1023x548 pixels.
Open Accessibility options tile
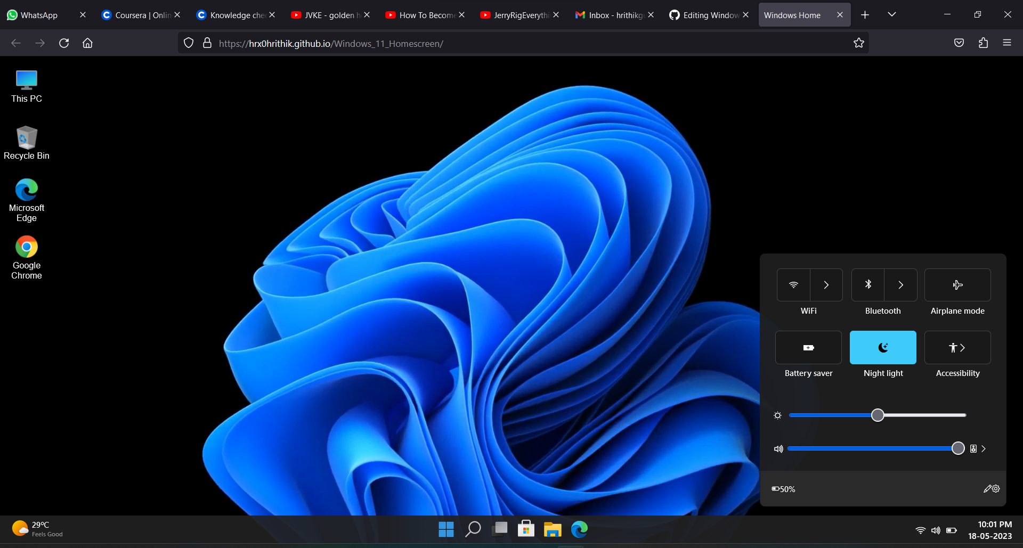click(x=957, y=348)
